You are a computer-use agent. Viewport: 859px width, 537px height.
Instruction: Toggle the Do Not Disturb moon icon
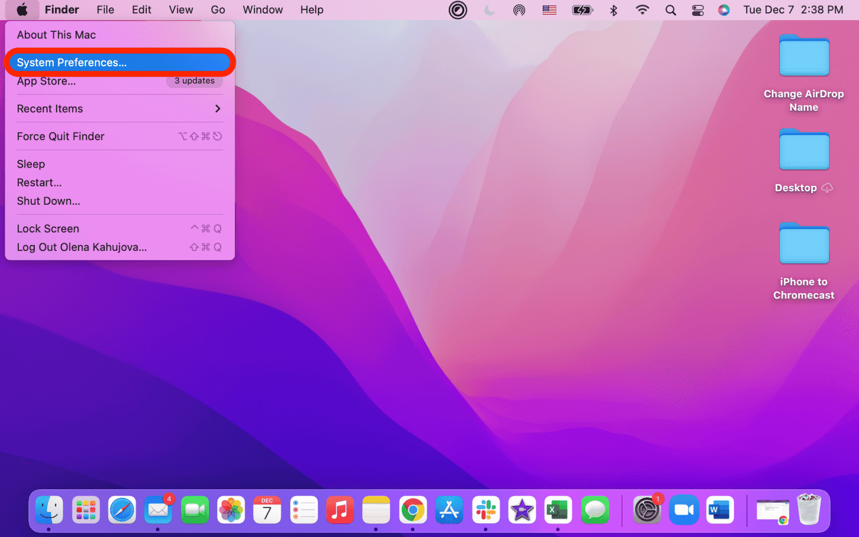point(489,10)
